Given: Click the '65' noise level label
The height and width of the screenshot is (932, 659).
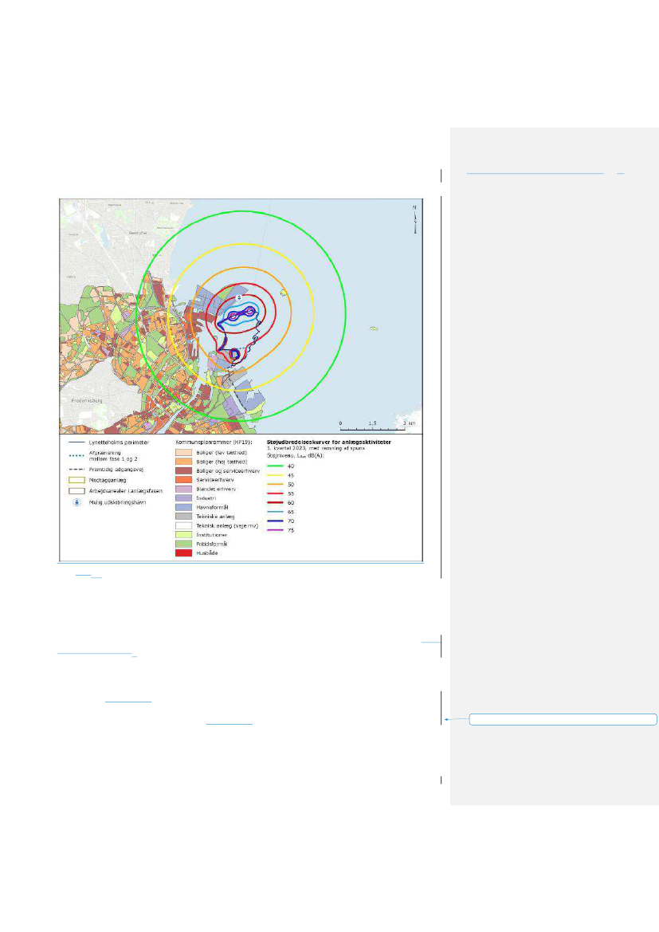Looking at the screenshot, I should pyautogui.click(x=291, y=512).
